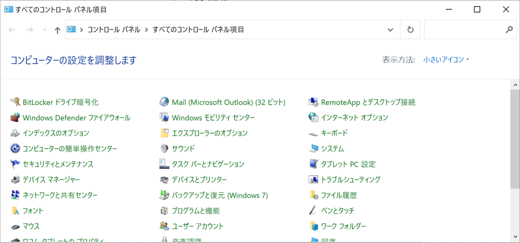Click the Windows モビリティ センター icon
Viewport: 520px width, 243px height.
click(164, 117)
